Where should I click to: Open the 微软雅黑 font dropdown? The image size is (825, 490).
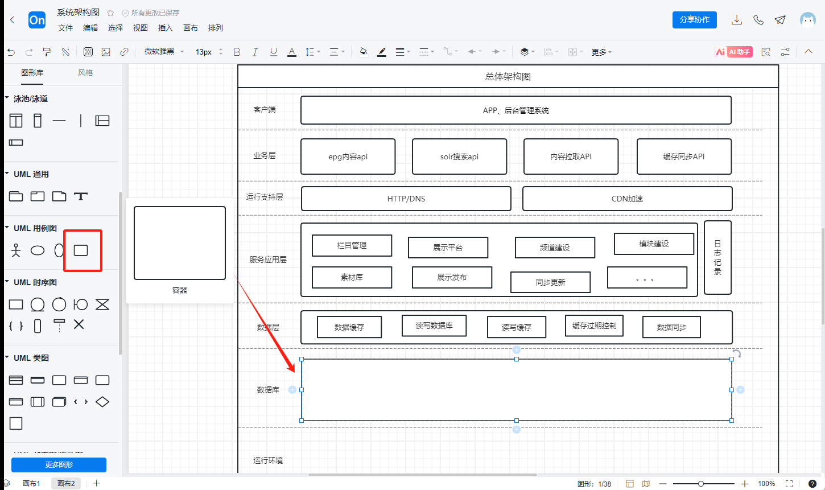[164, 52]
